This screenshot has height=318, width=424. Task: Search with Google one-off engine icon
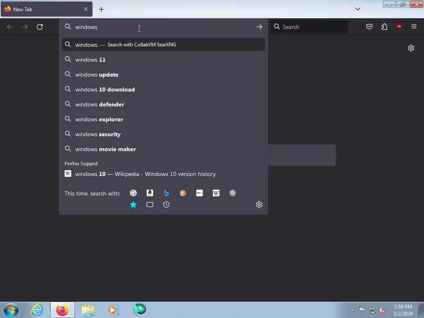(133, 193)
